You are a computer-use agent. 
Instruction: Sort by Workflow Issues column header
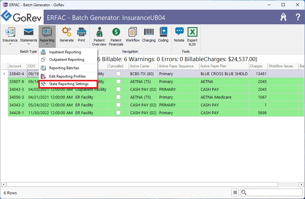coord(283,66)
